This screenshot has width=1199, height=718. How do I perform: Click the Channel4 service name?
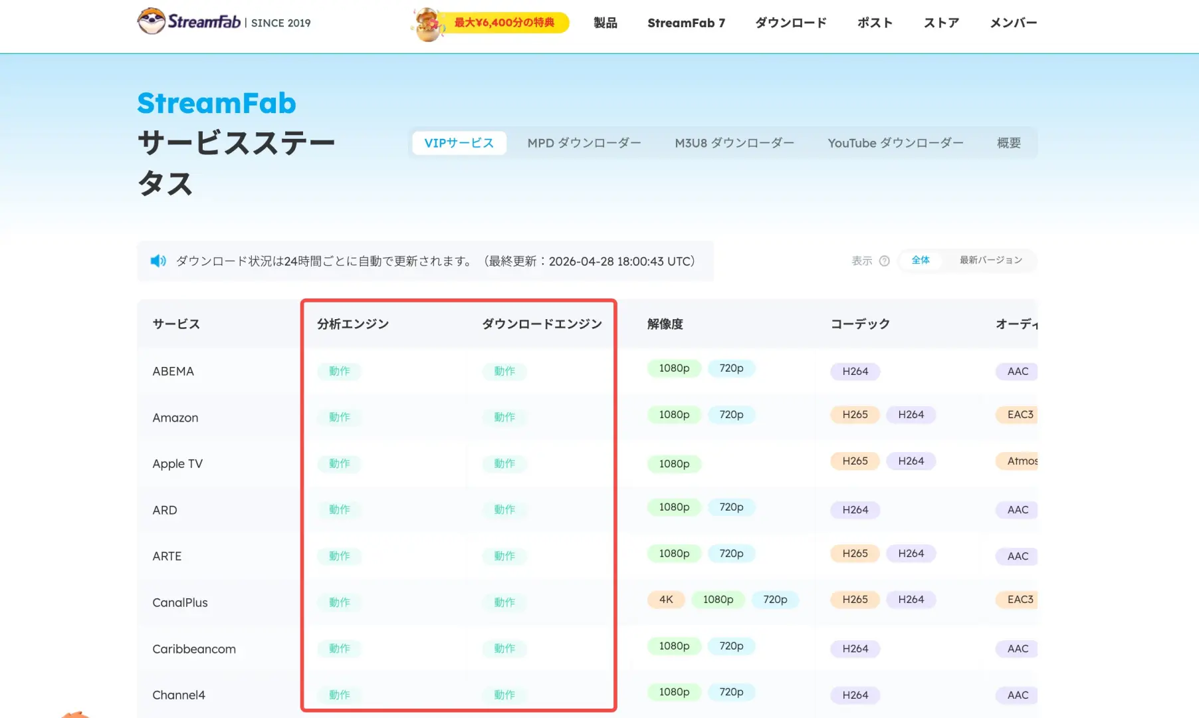pyautogui.click(x=179, y=695)
